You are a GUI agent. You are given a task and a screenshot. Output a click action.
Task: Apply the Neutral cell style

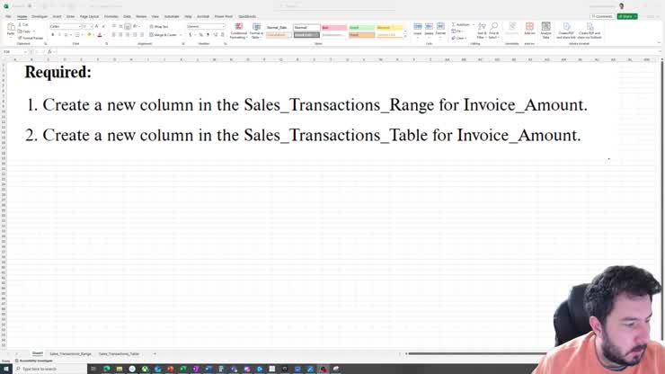pos(389,28)
